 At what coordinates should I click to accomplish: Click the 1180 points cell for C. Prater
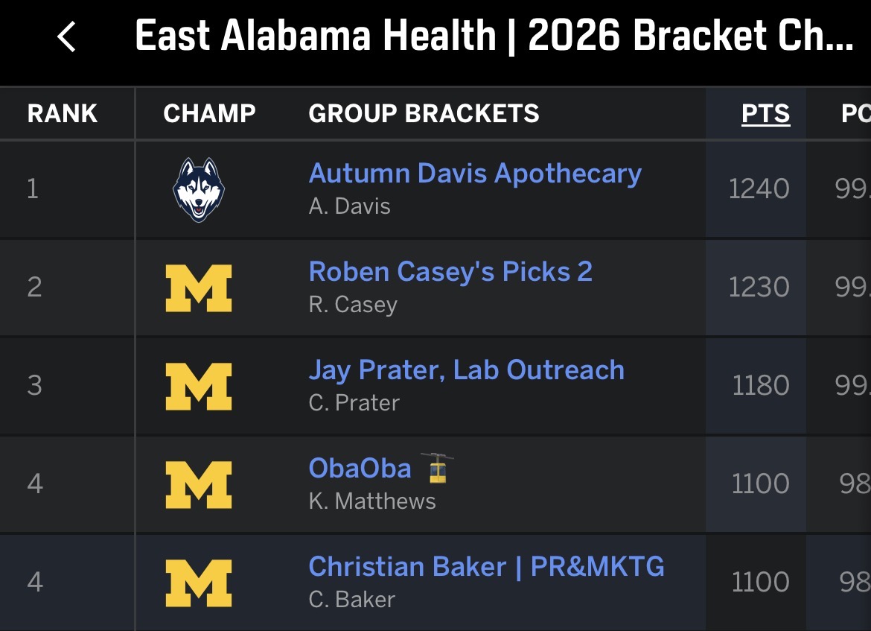pyautogui.click(x=760, y=386)
